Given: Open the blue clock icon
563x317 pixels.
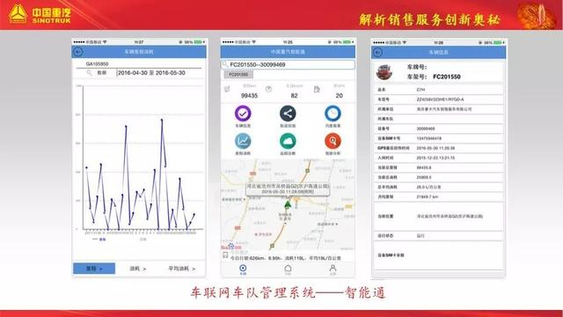Looking at the screenshot, I should coord(333,114).
